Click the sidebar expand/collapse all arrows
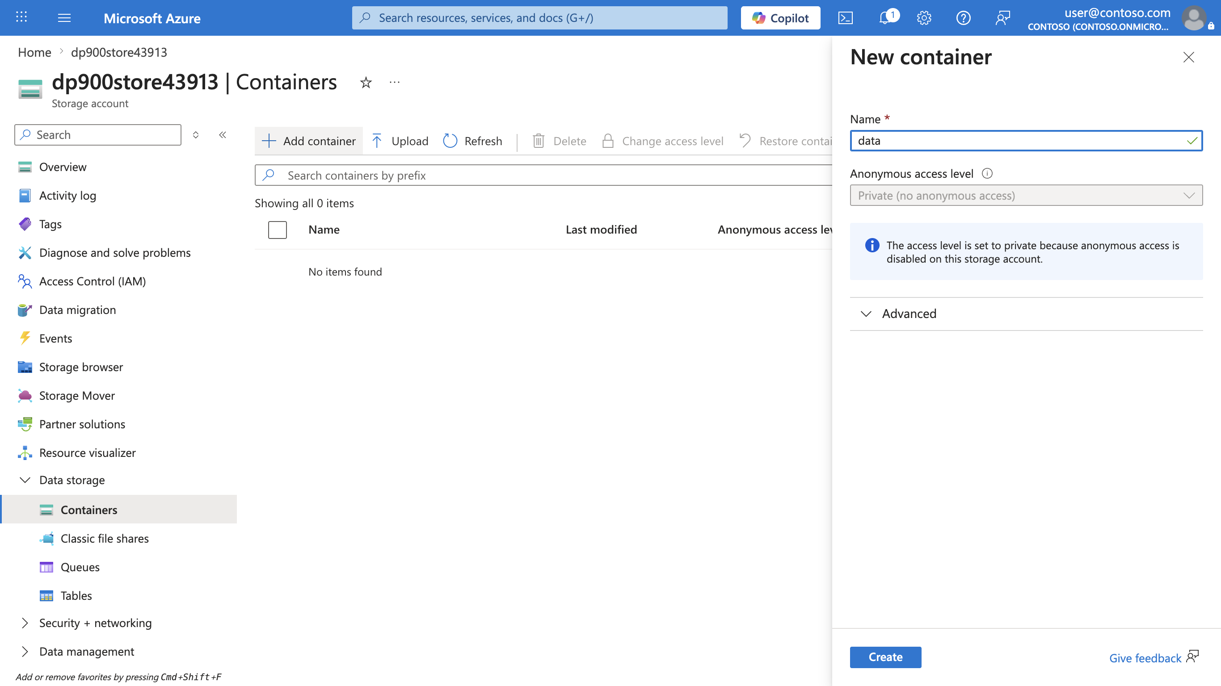This screenshot has width=1221, height=686. coord(196,135)
